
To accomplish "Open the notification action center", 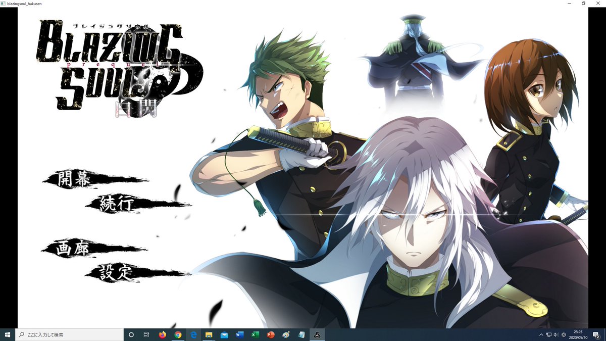I will tap(596, 334).
